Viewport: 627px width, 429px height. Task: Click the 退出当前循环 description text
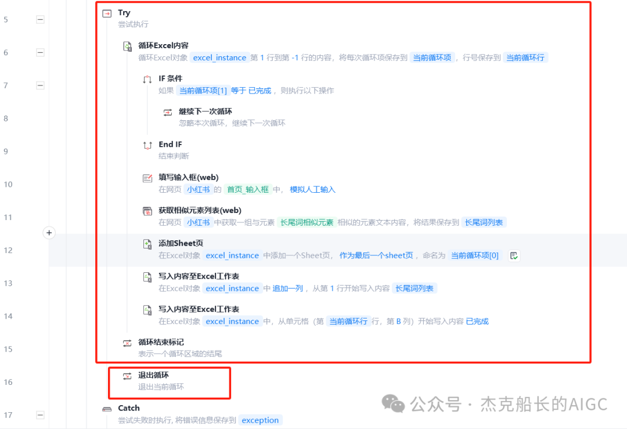[161, 387]
